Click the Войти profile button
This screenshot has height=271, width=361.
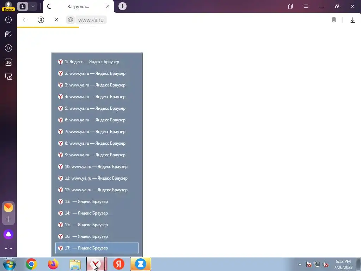(8, 6)
